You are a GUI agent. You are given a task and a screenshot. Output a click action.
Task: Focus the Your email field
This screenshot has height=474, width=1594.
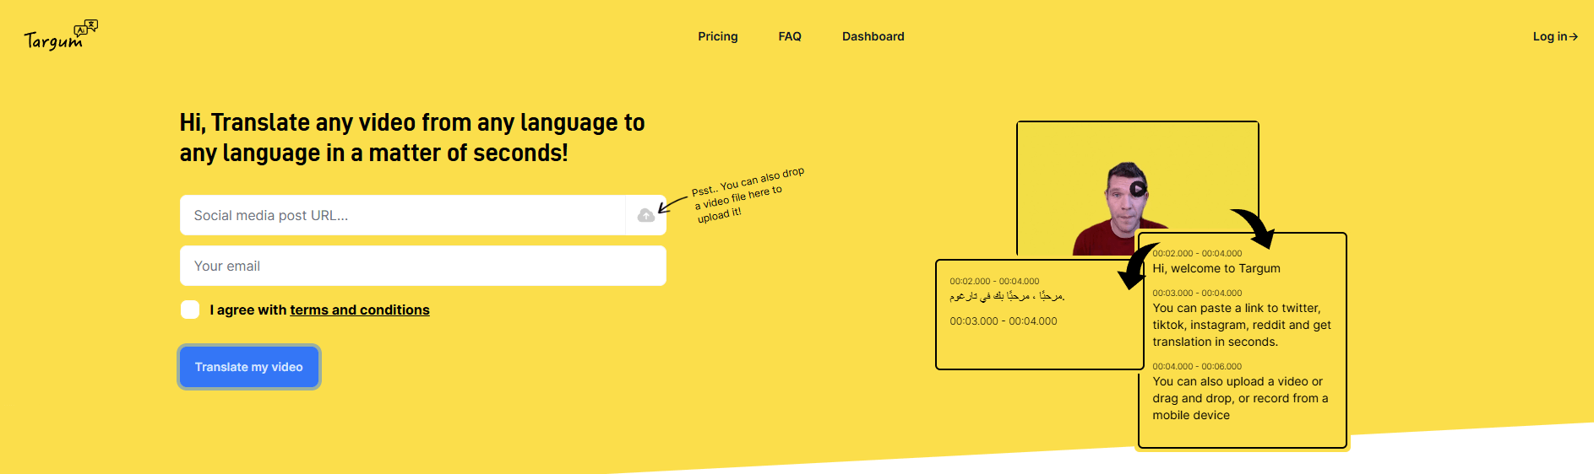[423, 266]
